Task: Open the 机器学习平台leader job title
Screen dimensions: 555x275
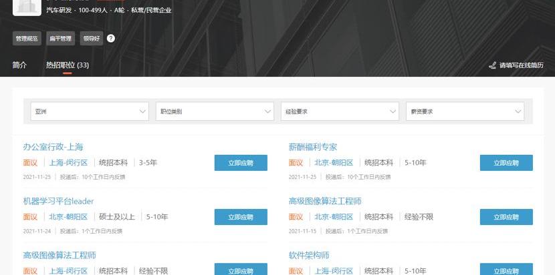Action: coord(58,201)
